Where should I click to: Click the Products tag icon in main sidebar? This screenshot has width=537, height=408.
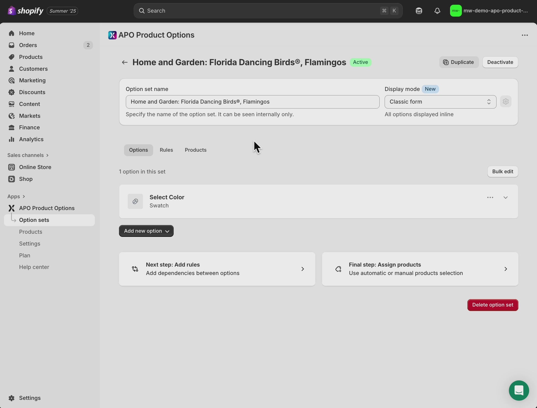point(12,57)
